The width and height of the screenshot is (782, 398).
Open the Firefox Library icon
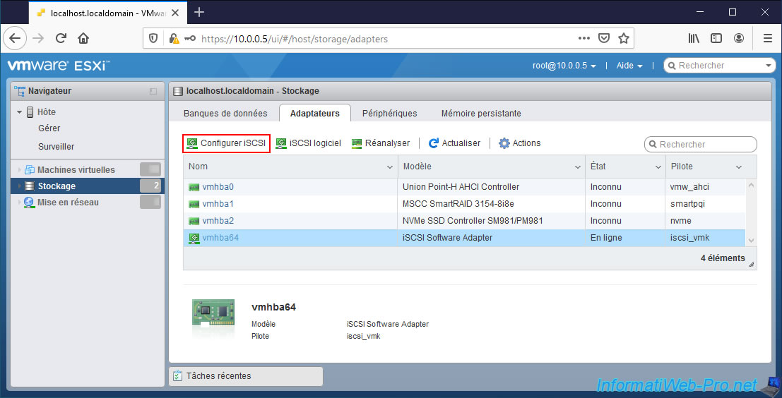point(694,38)
